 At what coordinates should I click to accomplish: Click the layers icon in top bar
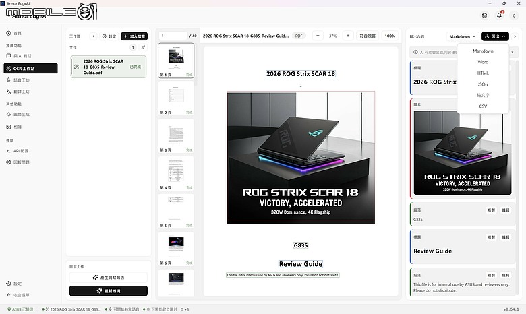(484, 15)
